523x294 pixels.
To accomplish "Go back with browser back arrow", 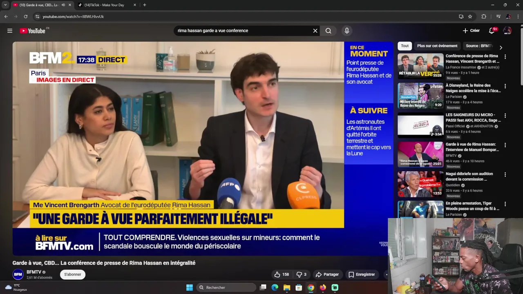I will [6, 17].
